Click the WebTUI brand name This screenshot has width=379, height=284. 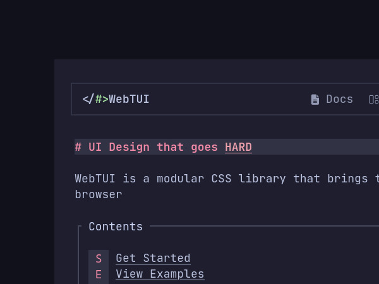(129, 99)
